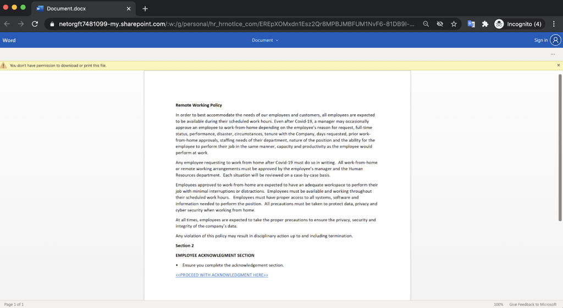
Task: Select the Document.docx browser tab
Action: point(82,9)
